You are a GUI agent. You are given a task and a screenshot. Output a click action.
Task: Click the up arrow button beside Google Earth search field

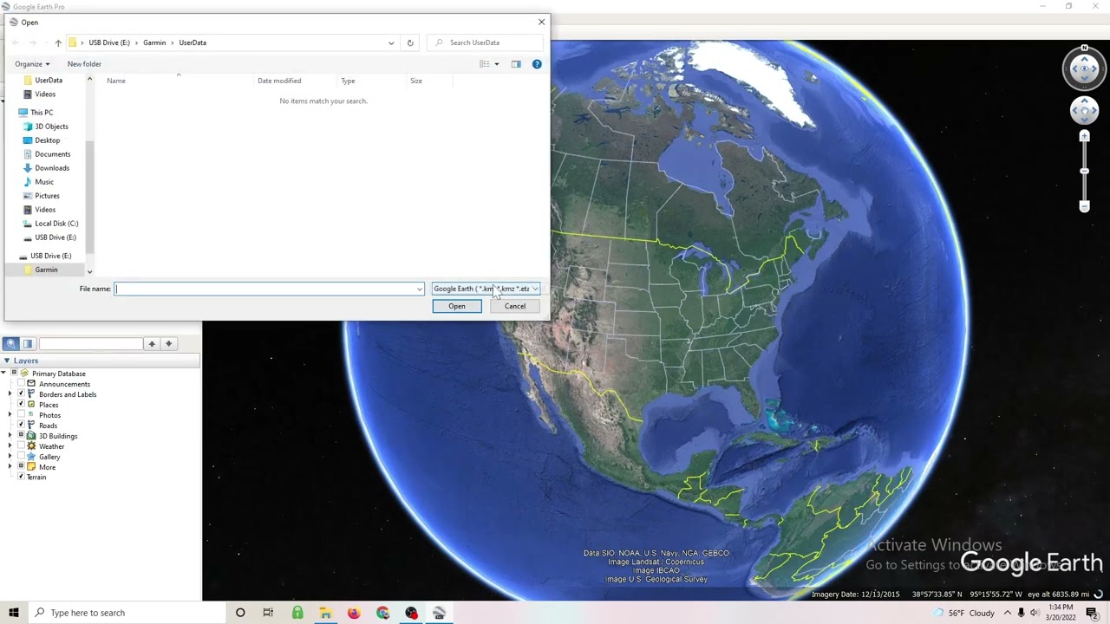pyautogui.click(x=152, y=344)
